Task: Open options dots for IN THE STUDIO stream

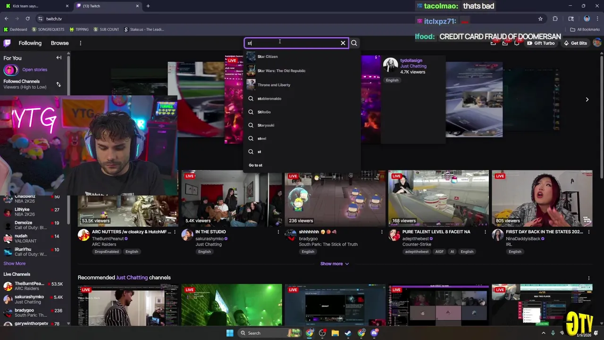Action: [x=278, y=232]
